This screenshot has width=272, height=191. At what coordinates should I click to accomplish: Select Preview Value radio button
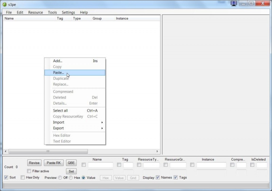click(83, 178)
